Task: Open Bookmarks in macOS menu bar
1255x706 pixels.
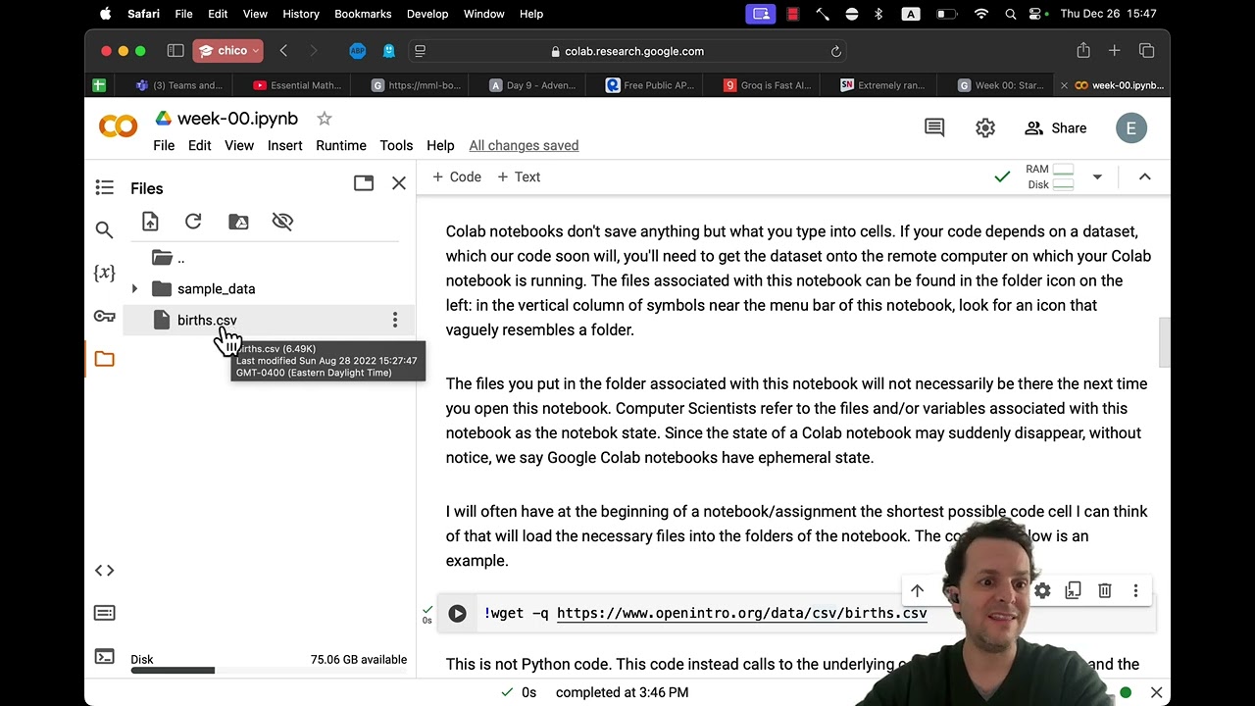Action: (x=363, y=14)
